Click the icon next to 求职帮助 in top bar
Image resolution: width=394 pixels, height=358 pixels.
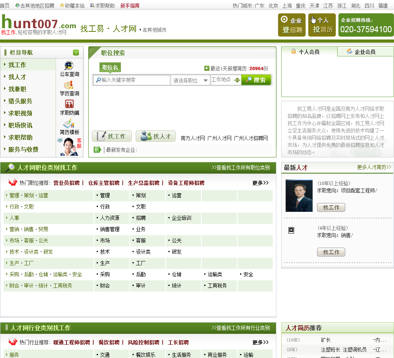click(x=92, y=5)
